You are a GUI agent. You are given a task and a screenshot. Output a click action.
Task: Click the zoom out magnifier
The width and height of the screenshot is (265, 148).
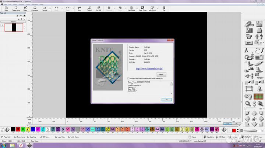248,104
